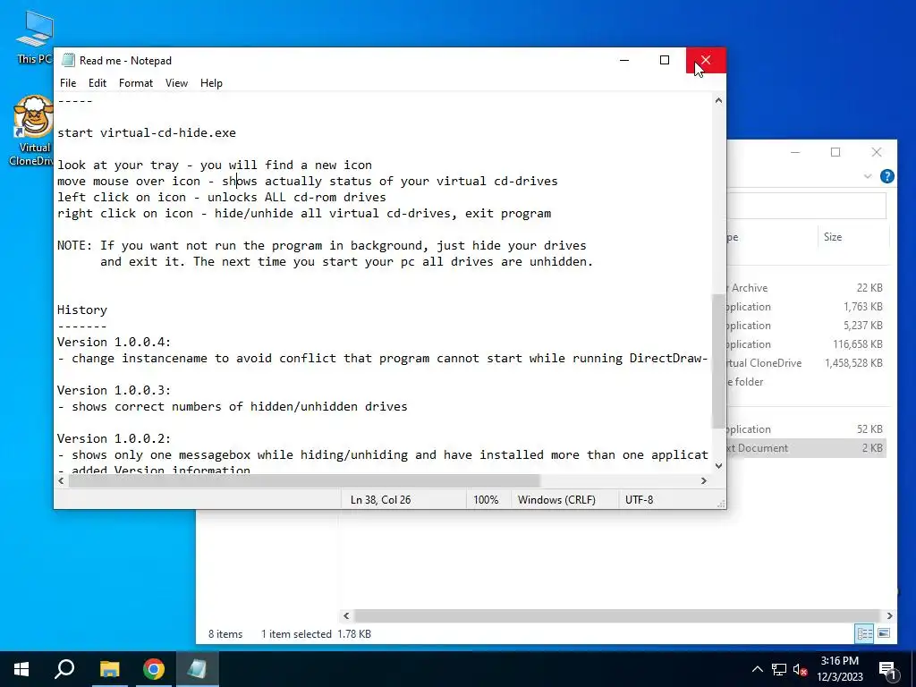The height and width of the screenshot is (687, 916).
Task: Click the Notepad title bar icon
Action: [68, 60]
